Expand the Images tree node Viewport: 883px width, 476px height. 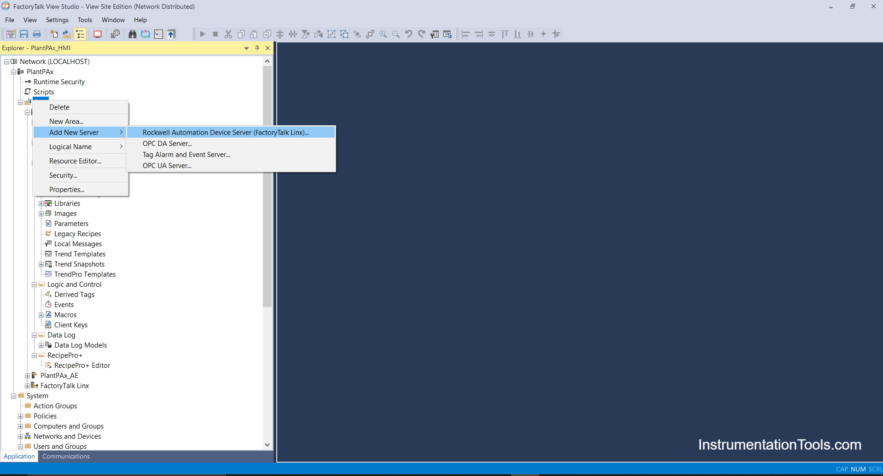pyautogui.click(x=41, y=214)
